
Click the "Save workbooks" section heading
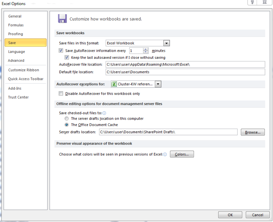70,33
